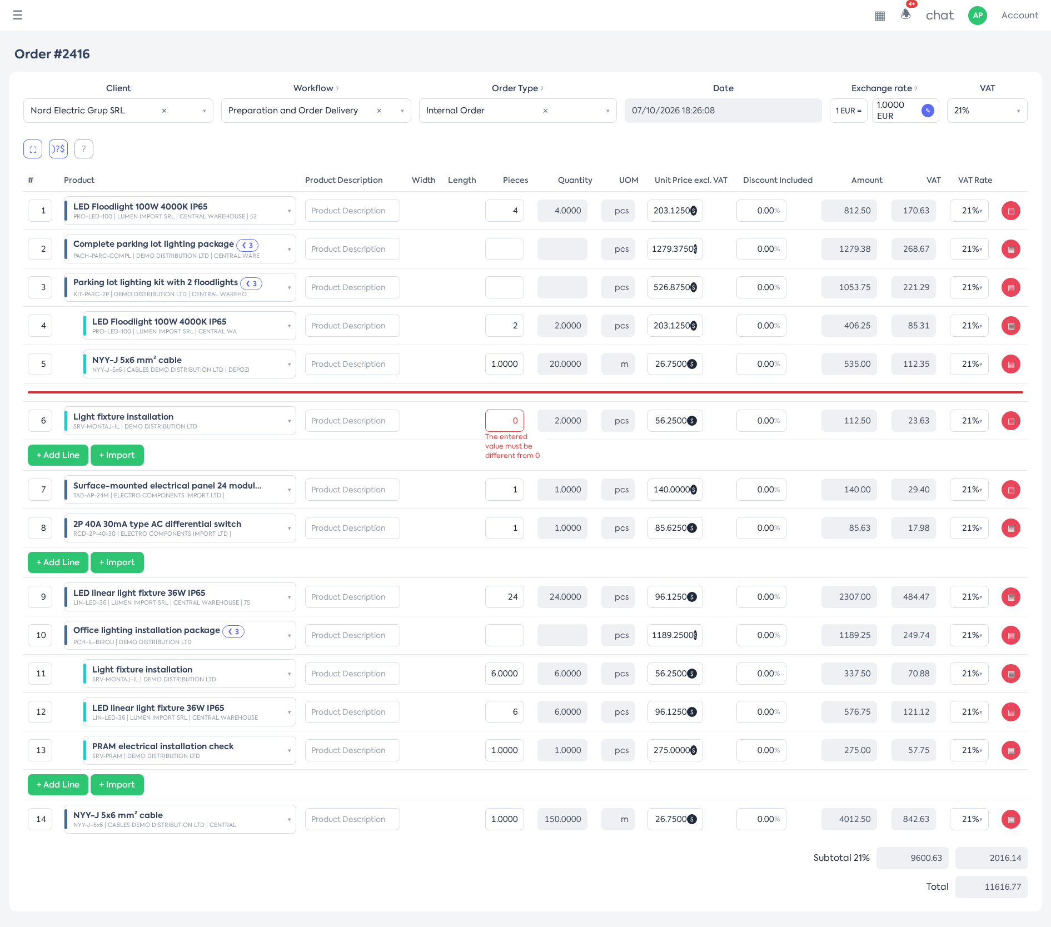Collapse Office lighting installation package components
Viewport: 1051px width, 927px height.
234,631
